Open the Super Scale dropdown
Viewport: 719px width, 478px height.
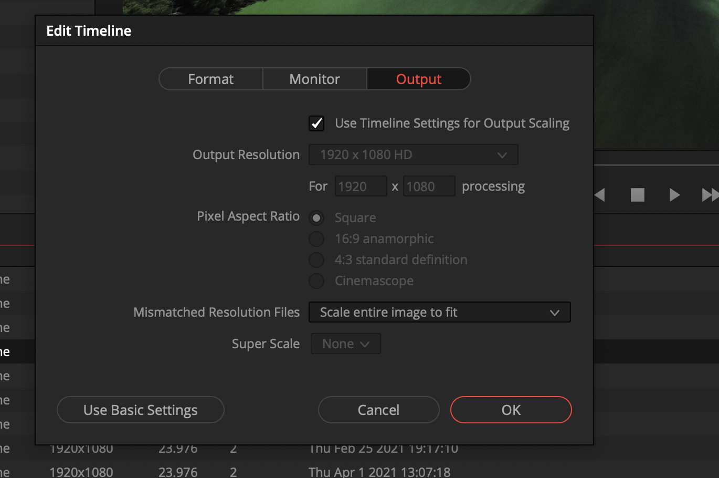(346, 344)
